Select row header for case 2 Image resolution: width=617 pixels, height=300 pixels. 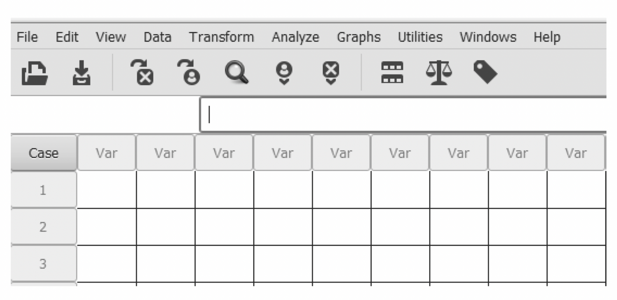44,227
